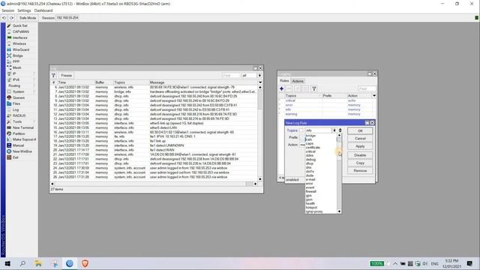The image size is (480, 270).
Task: Open the Session menu
Action: point(8,10)
